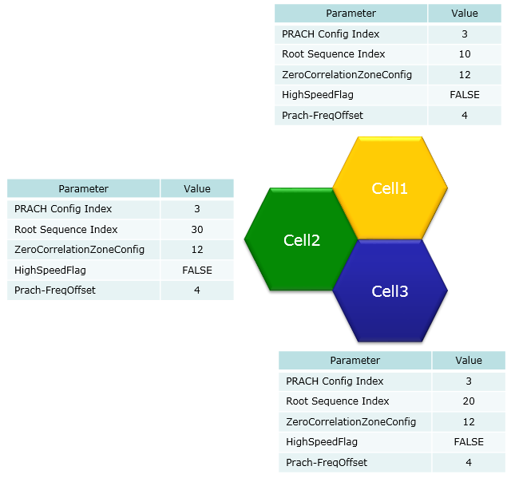
Task: Click Cell3 Root Sequence Index value 20
Action: coord(469,401)
